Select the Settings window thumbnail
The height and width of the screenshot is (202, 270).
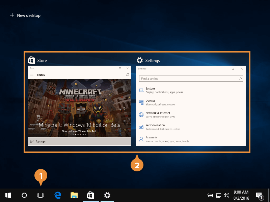click(191, 106)
